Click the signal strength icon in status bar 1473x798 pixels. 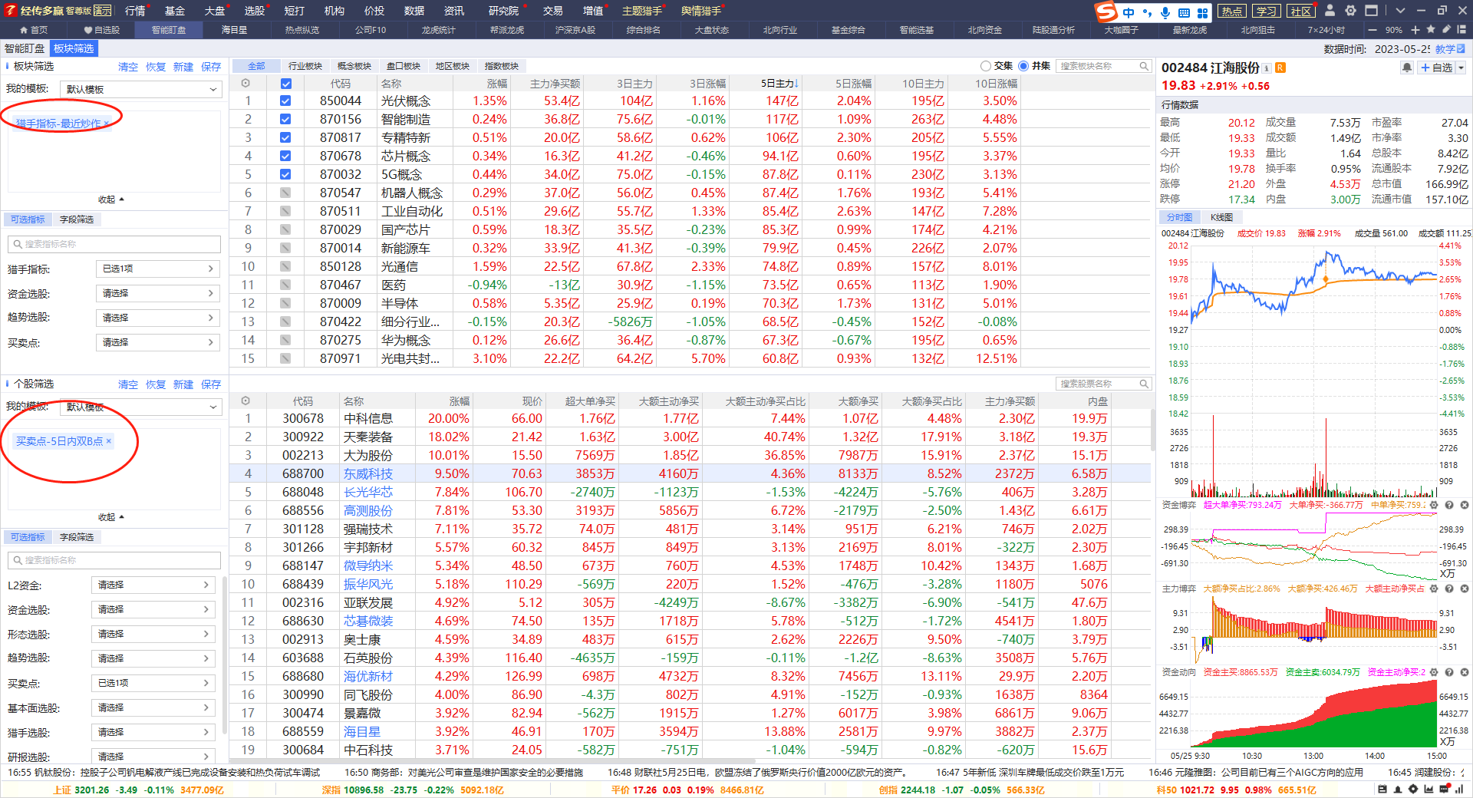click(x=1459, y=789)
